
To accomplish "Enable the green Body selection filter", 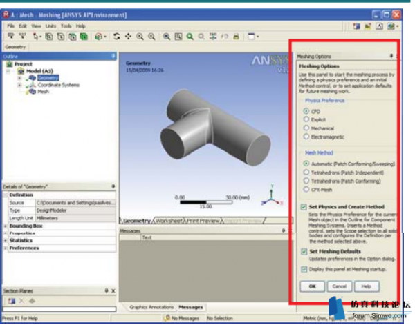I will coord(84,37).
